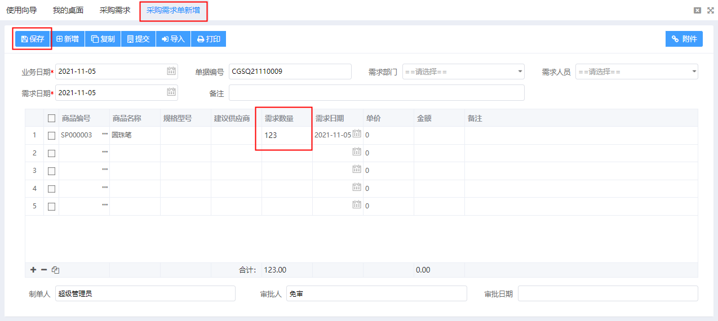Click the 复制 button
The image size is (718, 321).
[103, 39]
